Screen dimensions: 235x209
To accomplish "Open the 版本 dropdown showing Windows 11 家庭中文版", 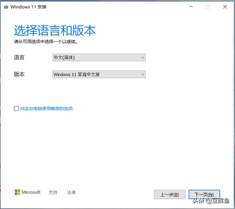I will coord(99,74).
